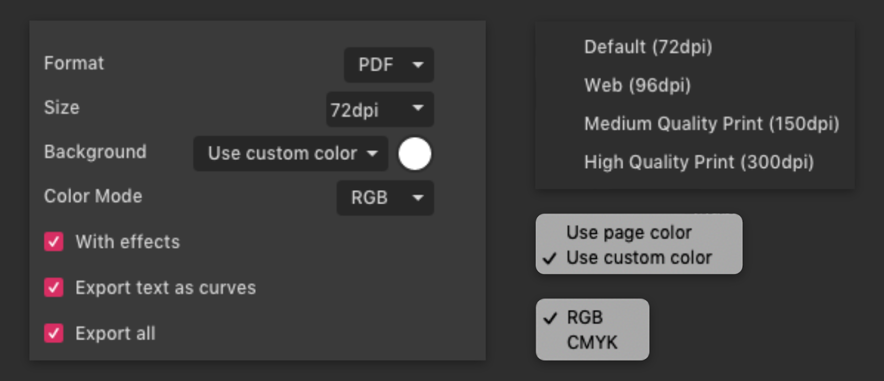Select RGB in color mode menu

point(585,317)
